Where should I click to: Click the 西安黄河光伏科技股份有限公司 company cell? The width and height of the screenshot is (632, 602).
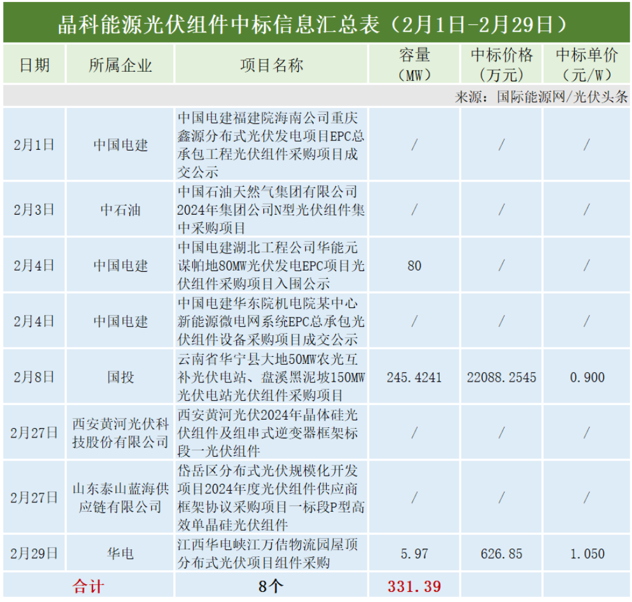120,432
